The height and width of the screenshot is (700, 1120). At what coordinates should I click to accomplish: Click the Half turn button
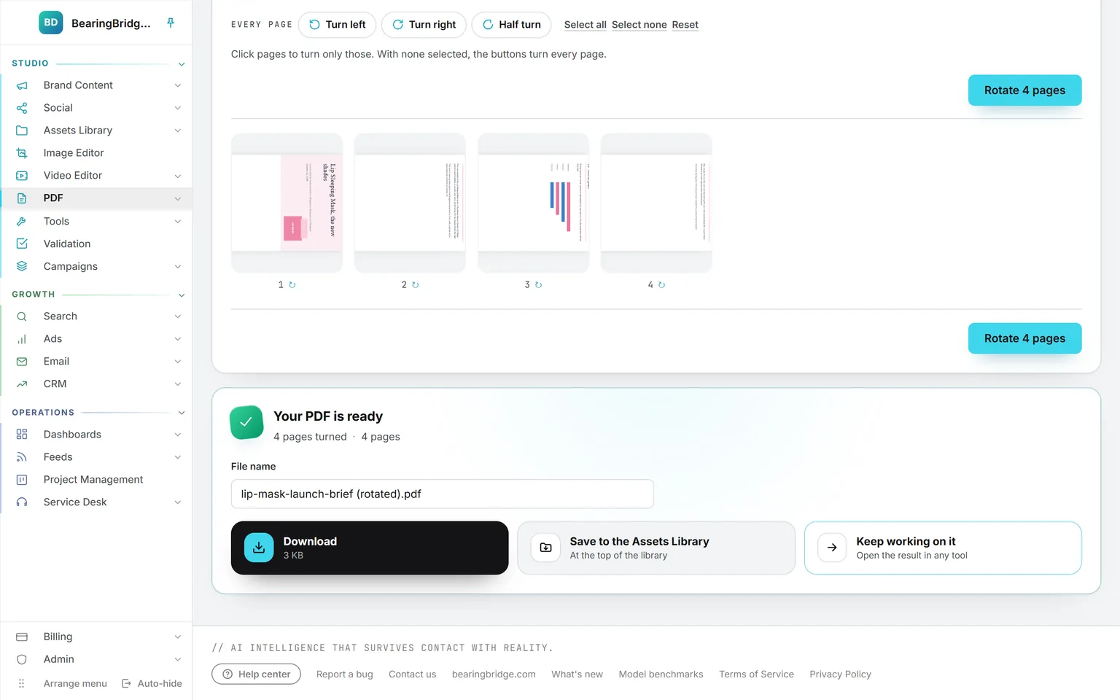[512, 25]
